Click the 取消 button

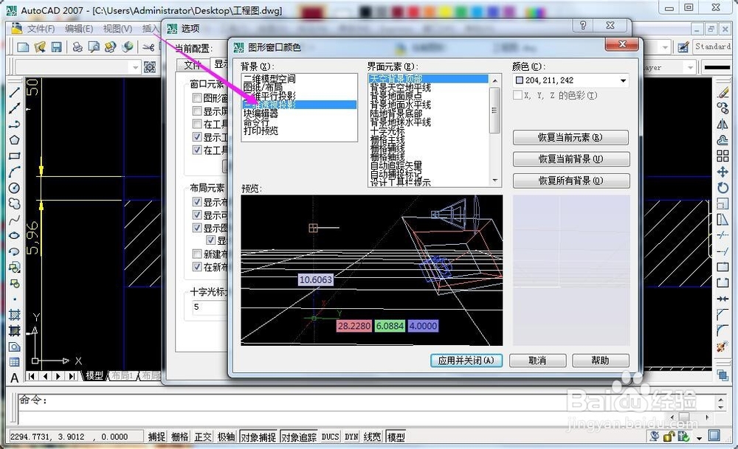(x=537, y=361)
